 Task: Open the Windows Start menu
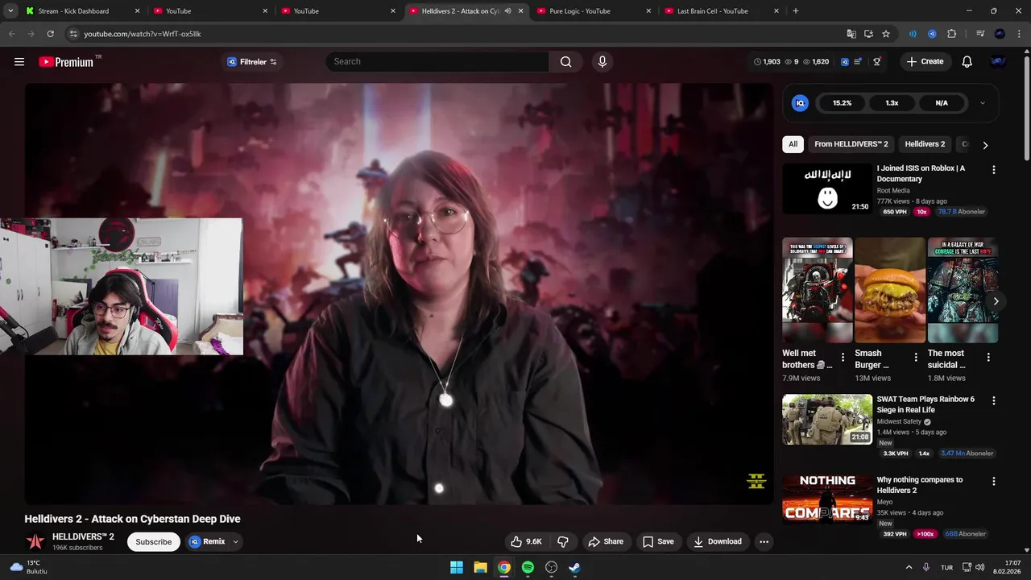pos(457,567)
